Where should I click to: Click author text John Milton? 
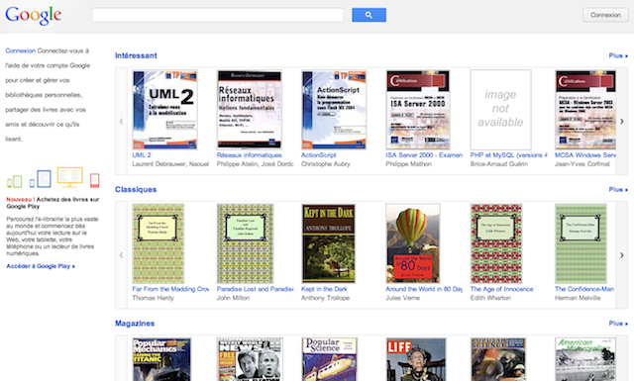pos(234,298)
